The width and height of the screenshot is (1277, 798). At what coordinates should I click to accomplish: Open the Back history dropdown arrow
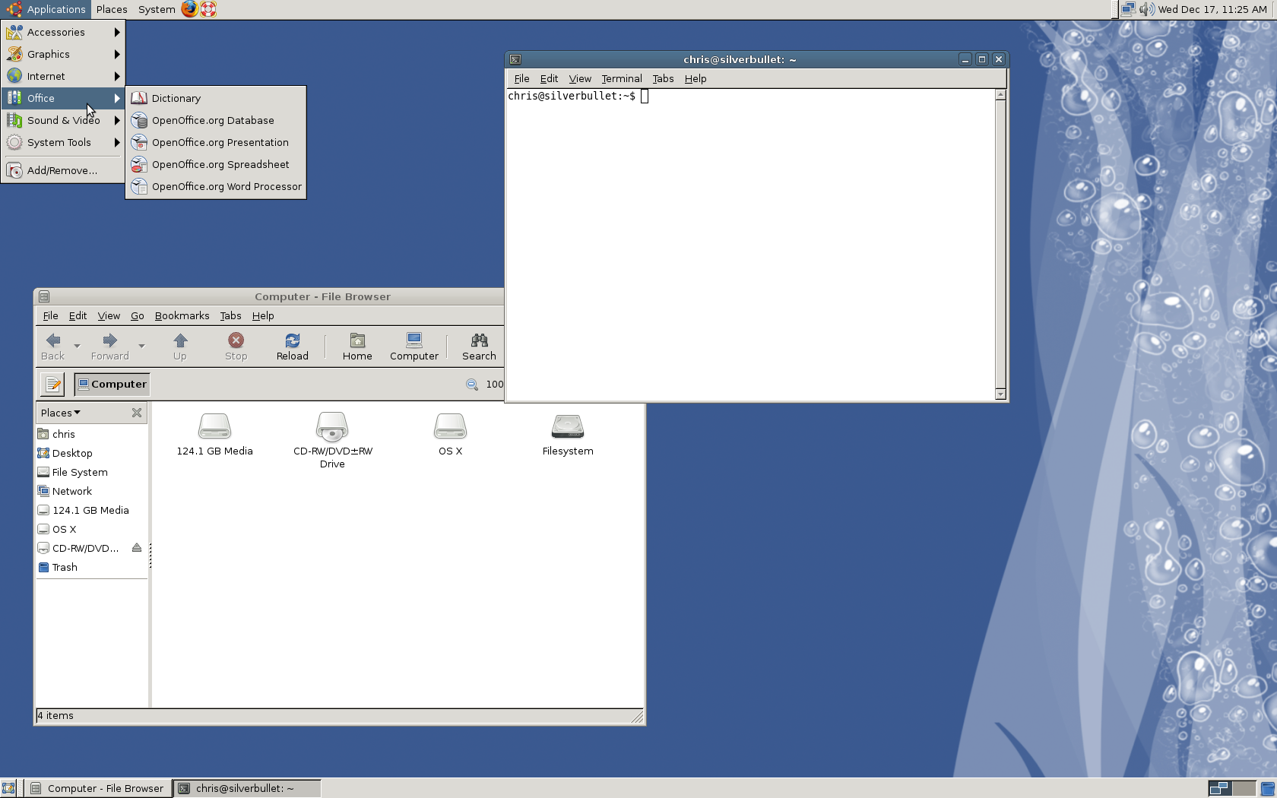click(x=77, y=347)
